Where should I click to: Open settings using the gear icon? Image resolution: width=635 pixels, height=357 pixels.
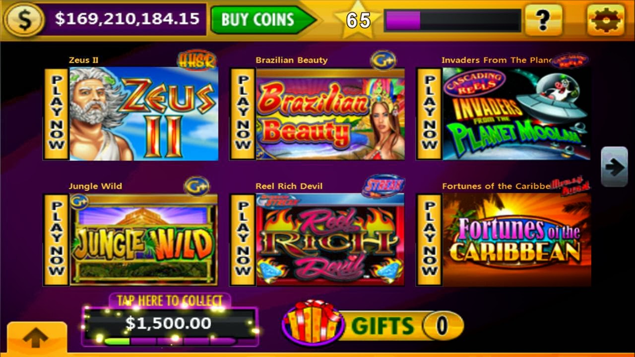pos(605,20)
